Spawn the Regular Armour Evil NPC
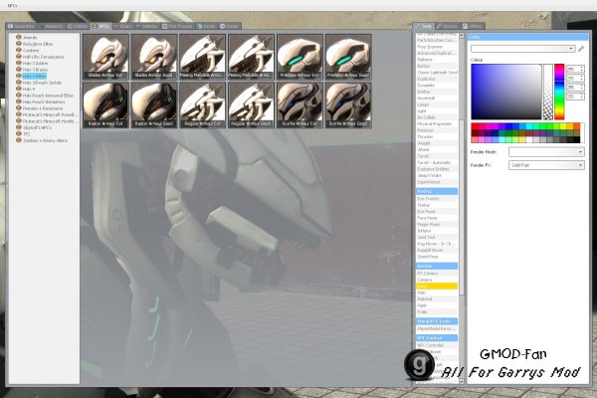597x398 pixels. coord(203,105)
